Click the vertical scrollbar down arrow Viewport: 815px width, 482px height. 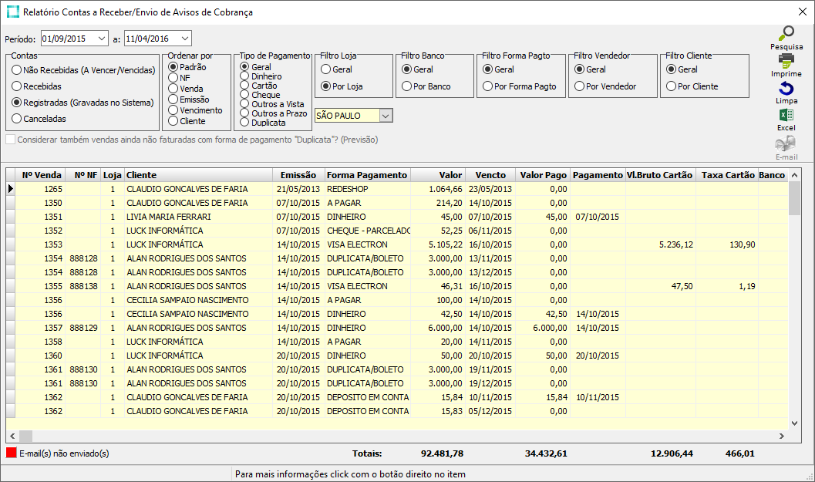[x=794, y=423]
